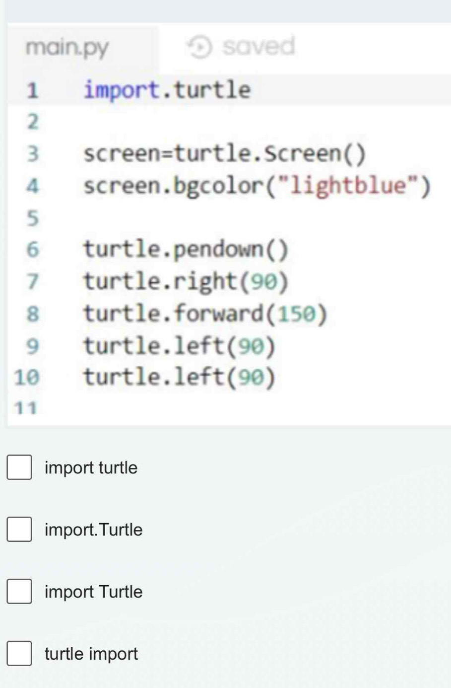Select the "turtle import" answer text
The width and height of the screenshot is (451, 688).
(91, 653)
